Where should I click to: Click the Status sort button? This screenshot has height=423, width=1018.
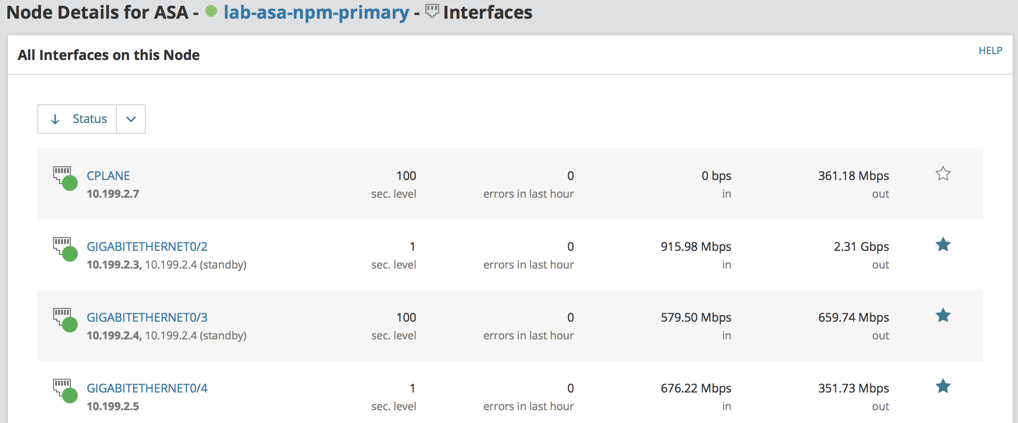(77, 119)
